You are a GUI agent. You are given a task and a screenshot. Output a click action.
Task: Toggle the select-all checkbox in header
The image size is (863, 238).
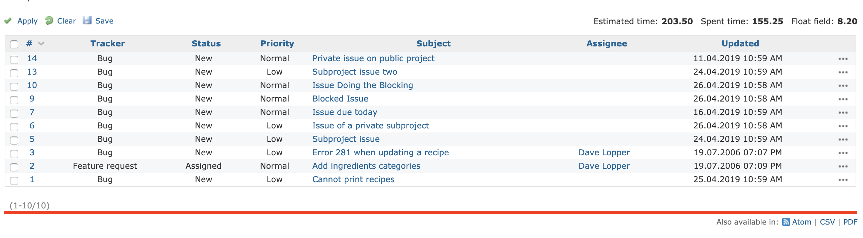pos(14,44)
